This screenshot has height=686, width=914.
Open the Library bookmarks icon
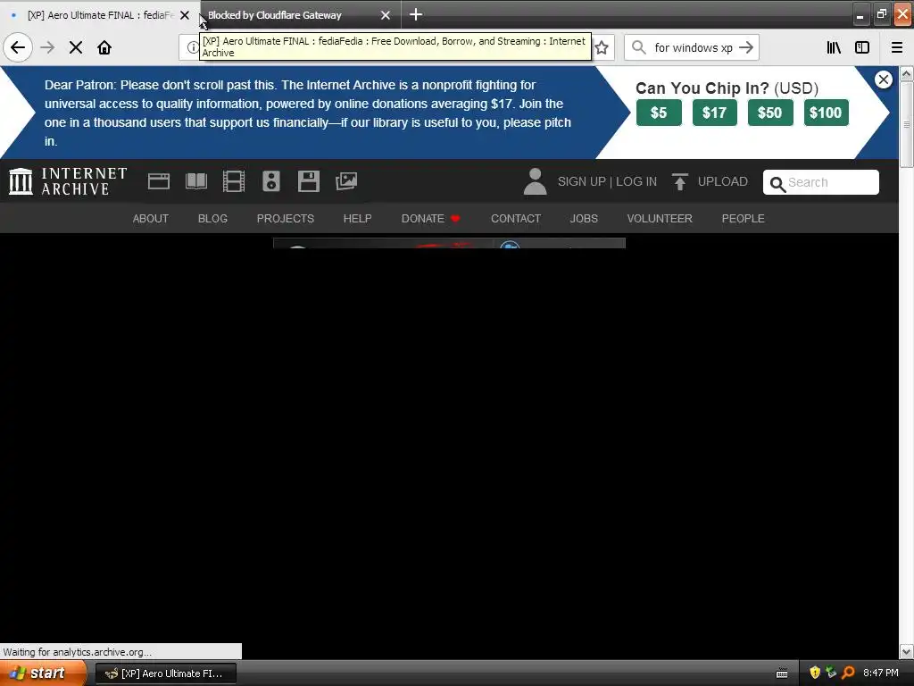(834, 47)
